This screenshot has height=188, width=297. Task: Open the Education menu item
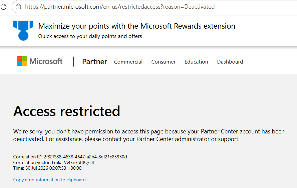pos(196,62)
